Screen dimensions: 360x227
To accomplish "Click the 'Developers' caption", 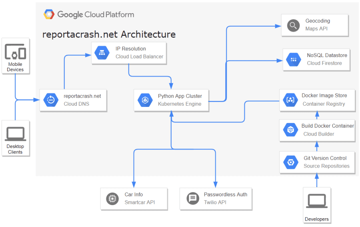I will 317,219.
